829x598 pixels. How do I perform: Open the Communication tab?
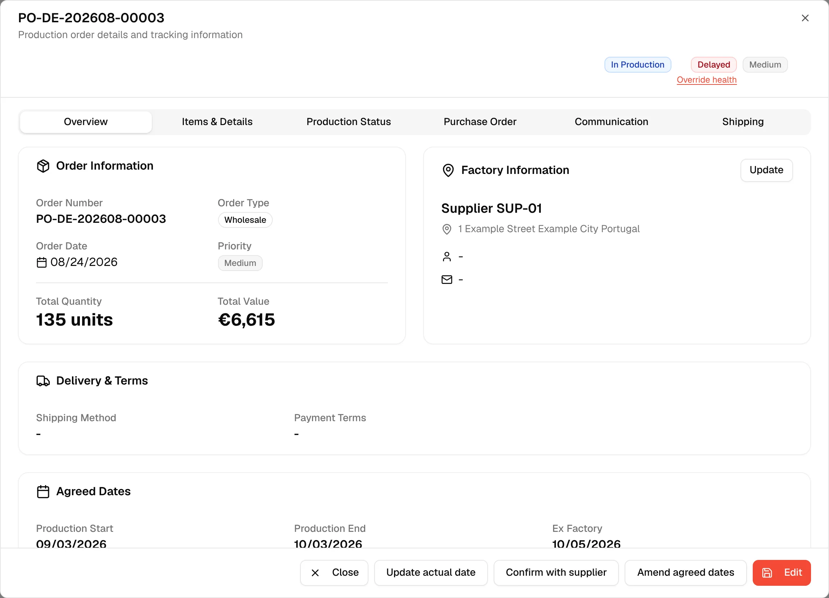pos(612,122)
